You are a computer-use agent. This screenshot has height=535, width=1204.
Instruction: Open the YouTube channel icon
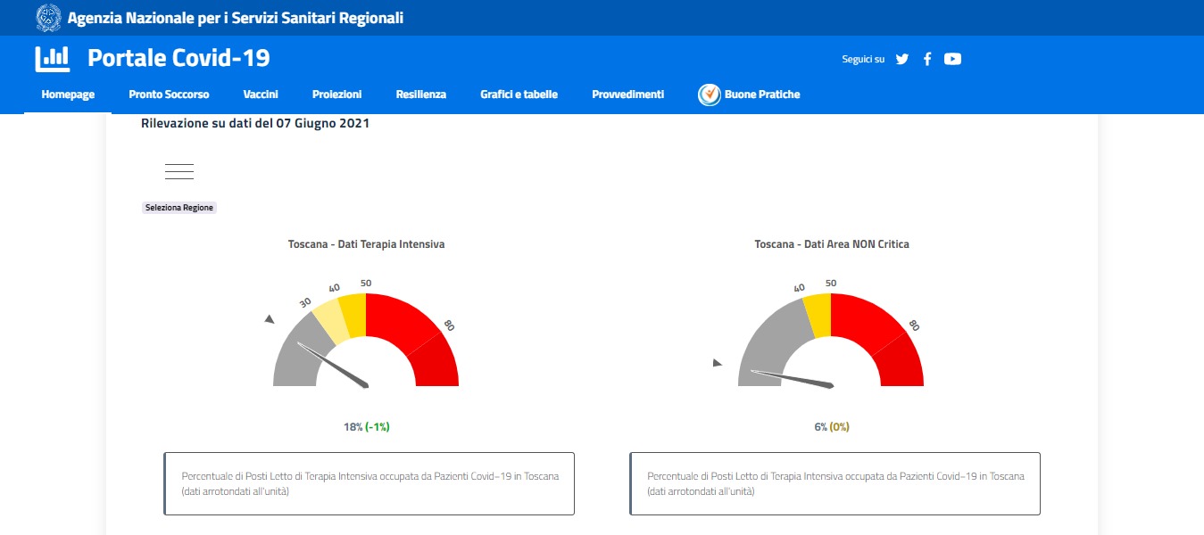952,59
